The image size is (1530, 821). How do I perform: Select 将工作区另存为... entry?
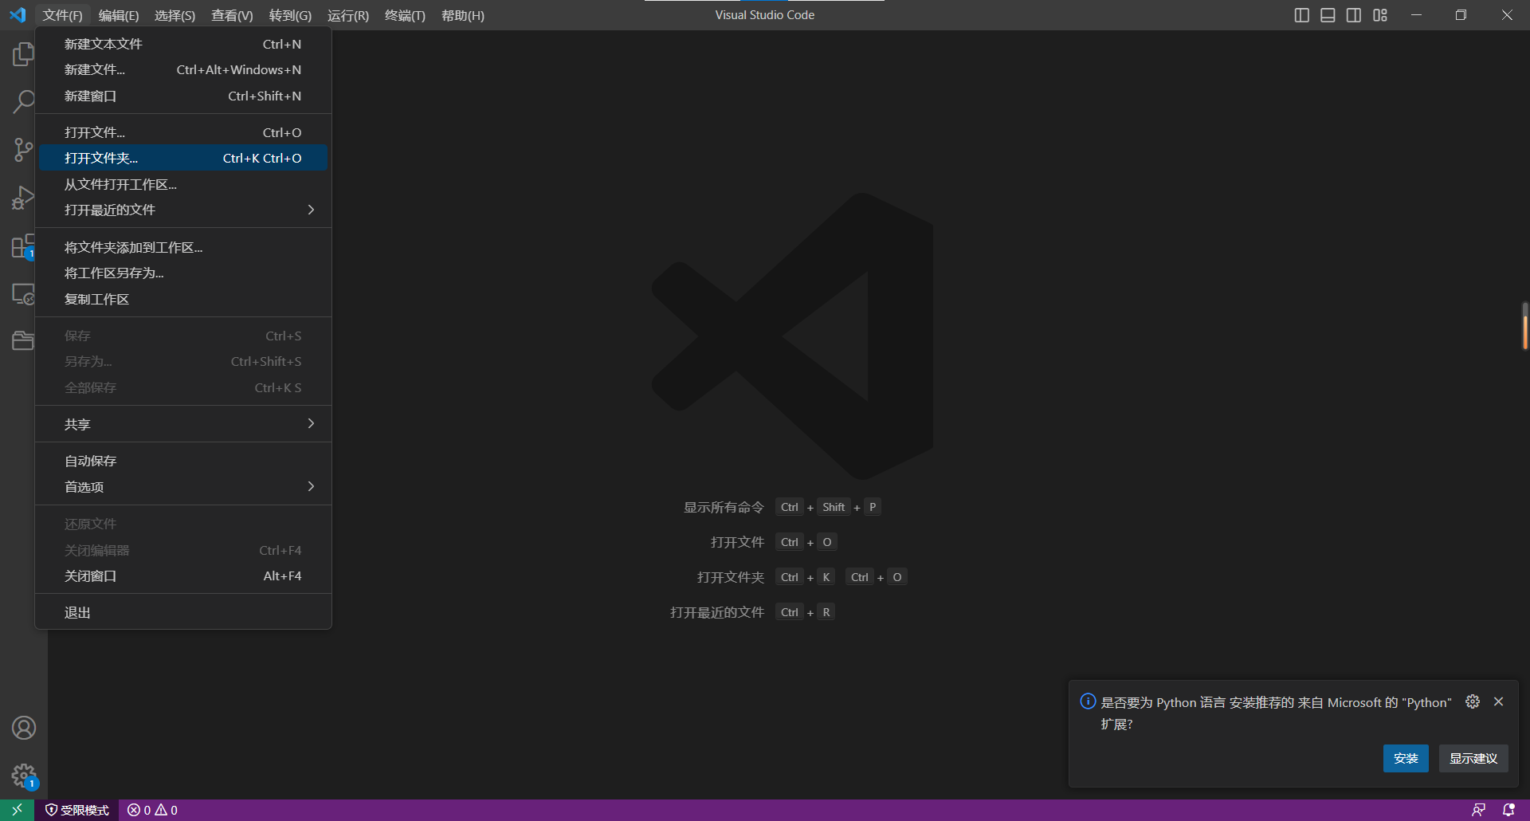(183, 273)
